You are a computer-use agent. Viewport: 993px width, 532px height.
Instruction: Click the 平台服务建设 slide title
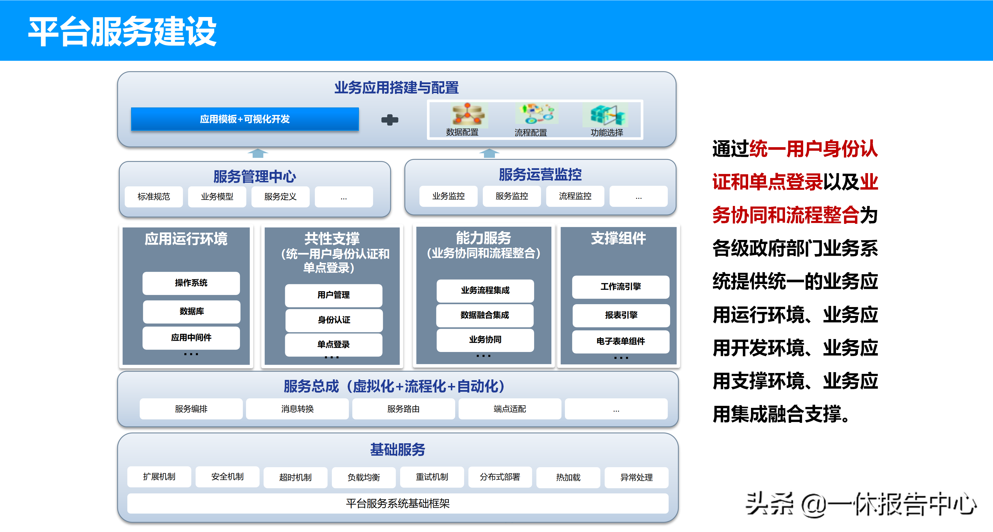click(123, 32)
